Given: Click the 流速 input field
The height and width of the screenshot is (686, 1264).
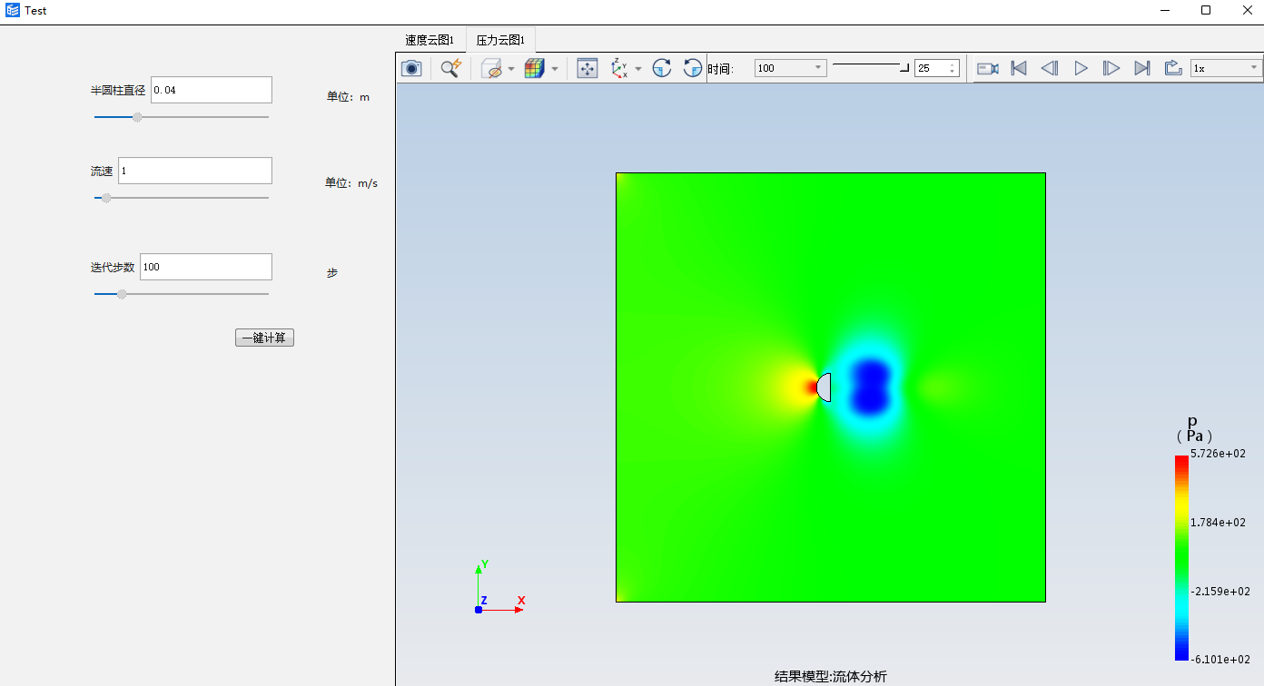Looking at the screenshot, I should tap(195, 171).
